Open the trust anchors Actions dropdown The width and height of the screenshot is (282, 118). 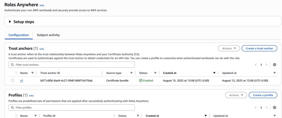tap(229, 48)
